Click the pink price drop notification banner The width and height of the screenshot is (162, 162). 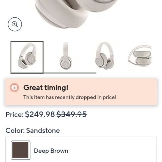[x=81, y=92]
